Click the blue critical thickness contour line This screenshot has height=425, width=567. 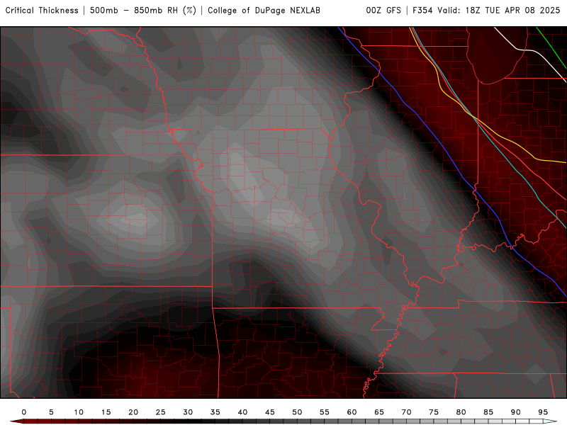[444, 146]
